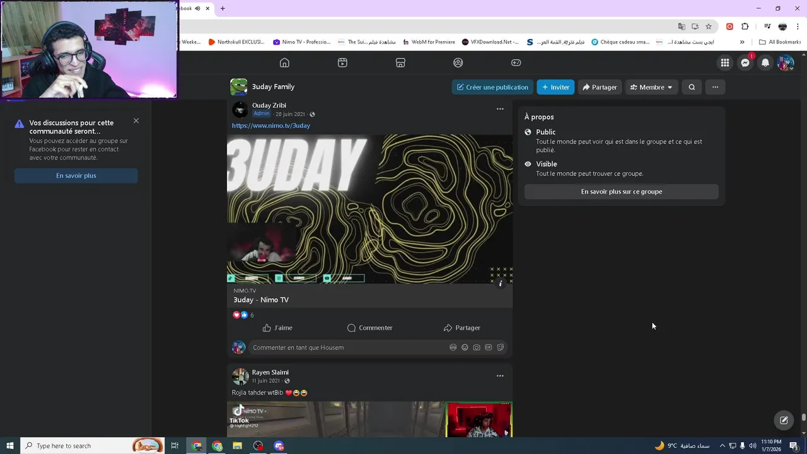Click the group Partager button
This screenshot has height=454, width=807.
pos(600,87)
